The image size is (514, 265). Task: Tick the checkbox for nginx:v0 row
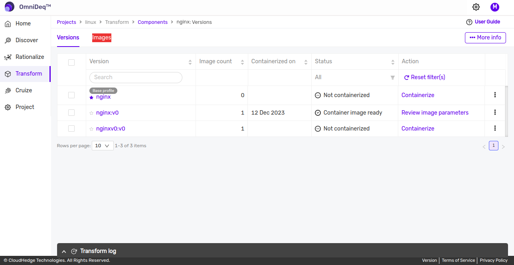(71, 113)
